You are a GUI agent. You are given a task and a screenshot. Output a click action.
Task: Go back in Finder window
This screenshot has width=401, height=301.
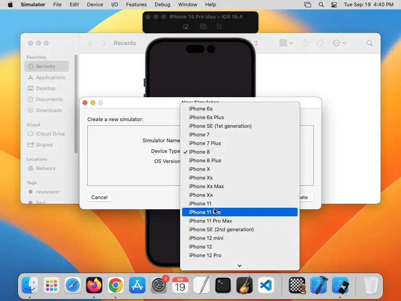tap(90, 43)
